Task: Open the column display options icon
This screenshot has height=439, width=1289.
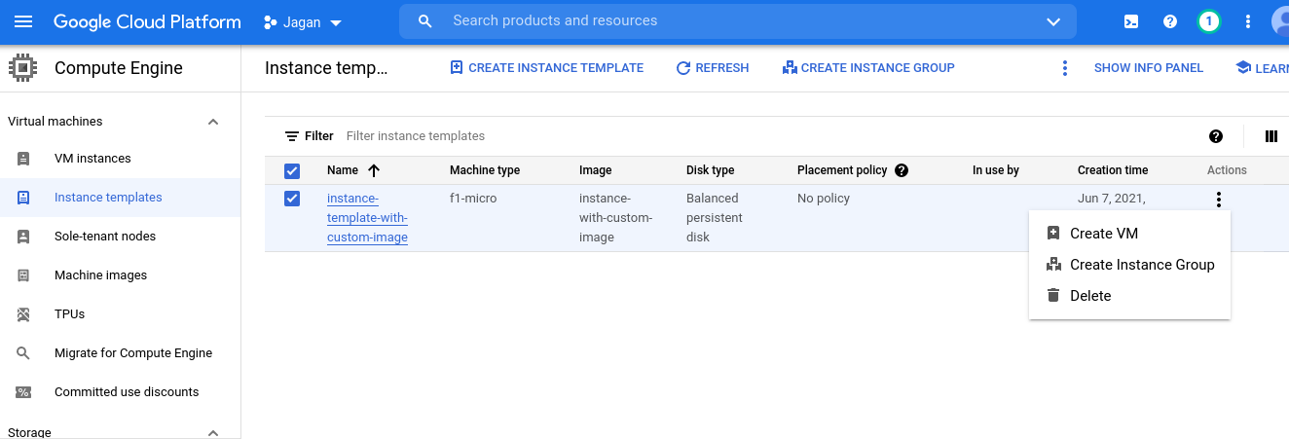Action: click(x=1271, y=136)
